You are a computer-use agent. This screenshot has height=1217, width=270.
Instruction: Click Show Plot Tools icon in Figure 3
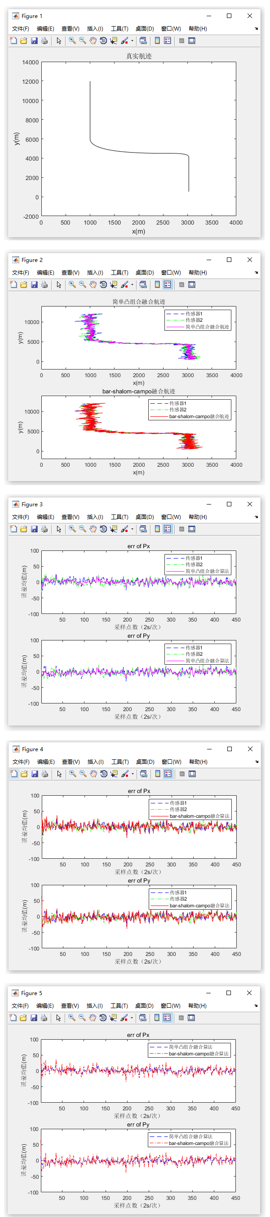[192, 529]
